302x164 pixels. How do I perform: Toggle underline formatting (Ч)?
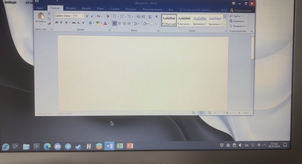coord(66,23)
